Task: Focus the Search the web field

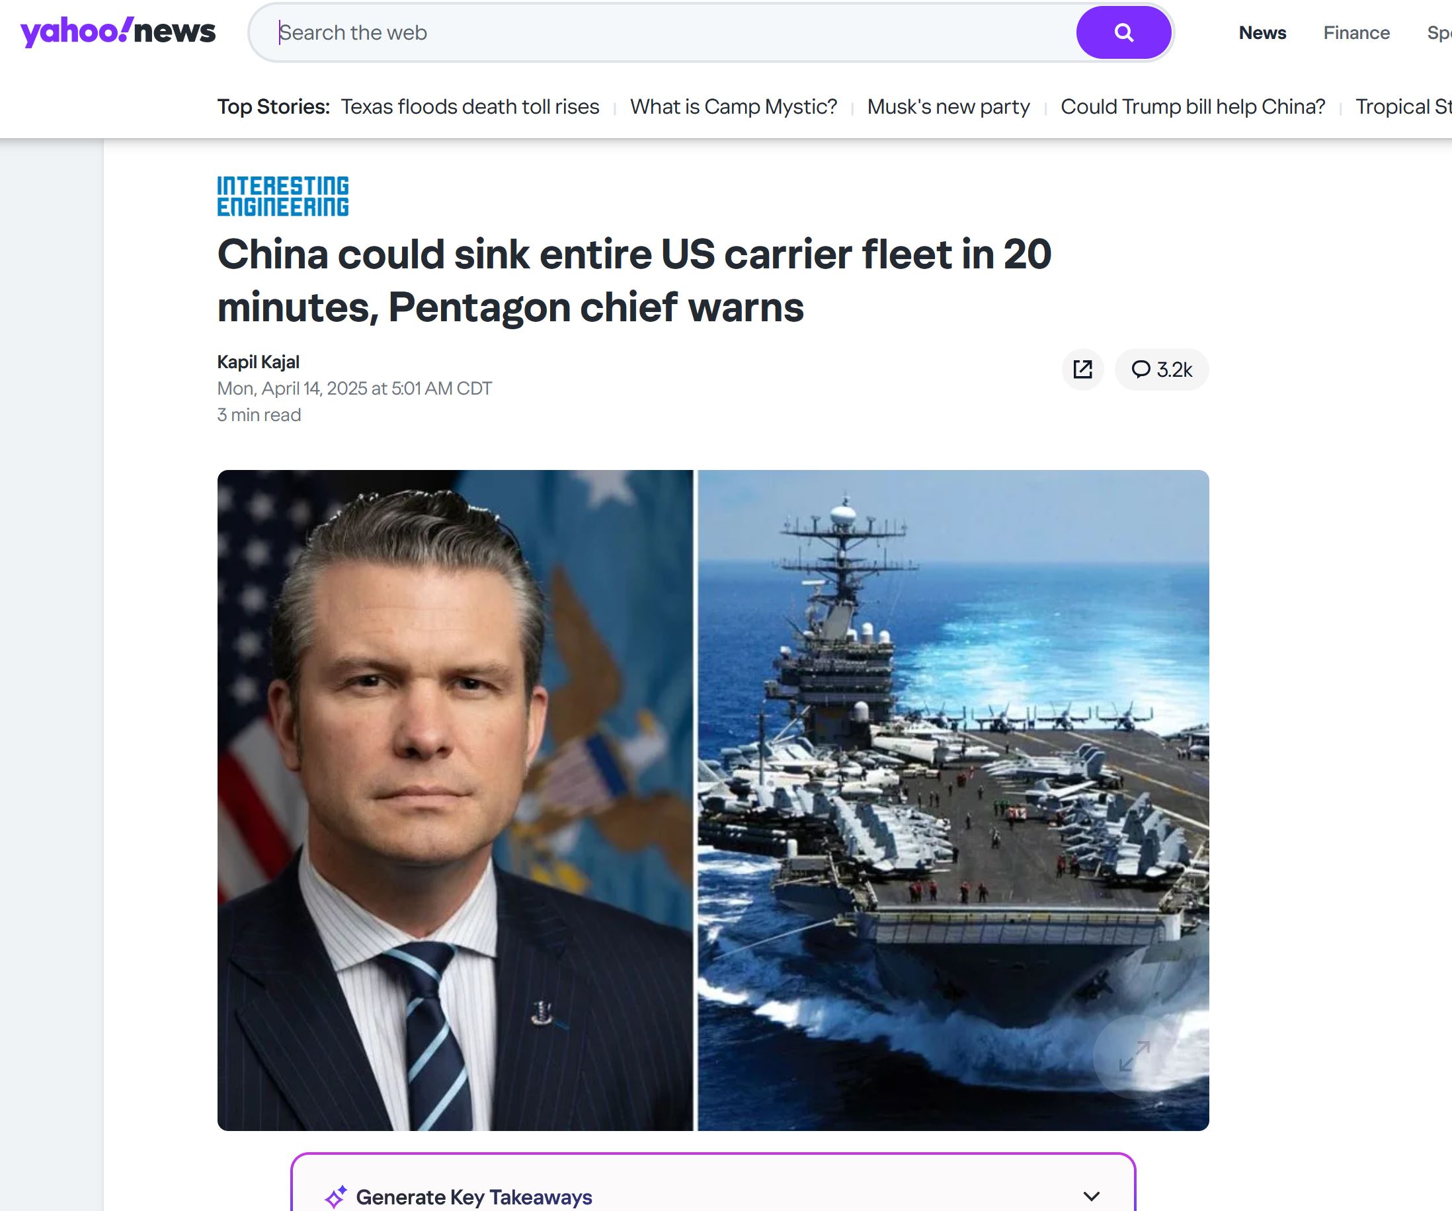Action: [674, 32]
